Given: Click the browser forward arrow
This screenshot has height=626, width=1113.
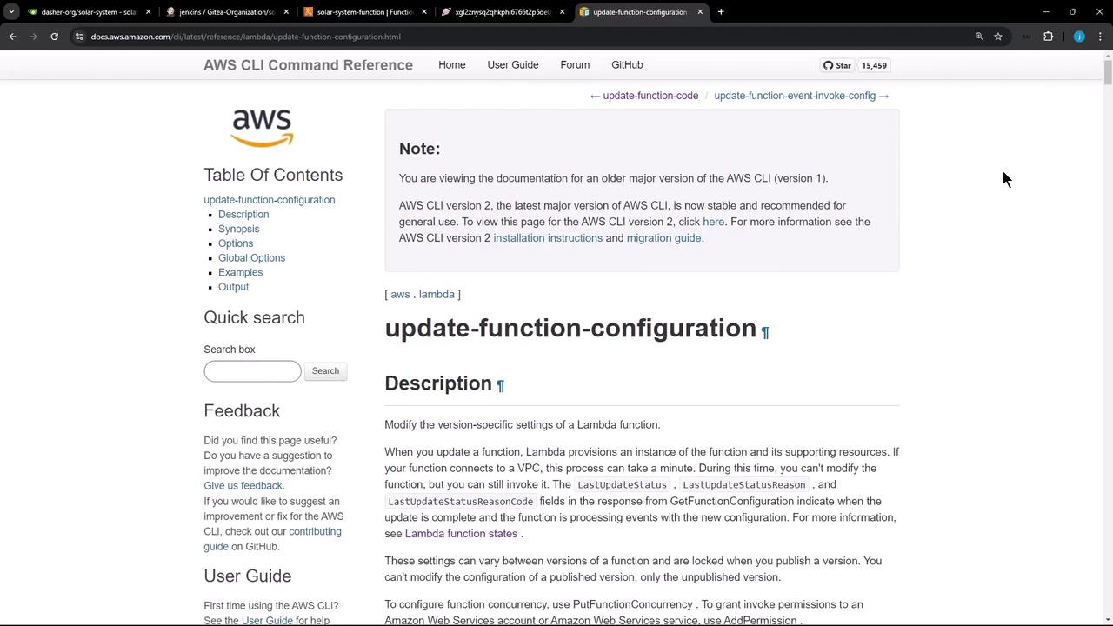Looking at the screenshot, I should [33, 37].
